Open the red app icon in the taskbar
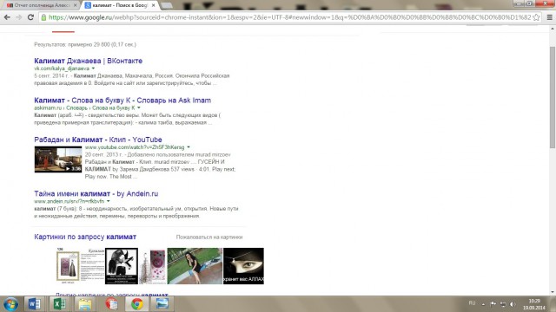 point(111,304)
